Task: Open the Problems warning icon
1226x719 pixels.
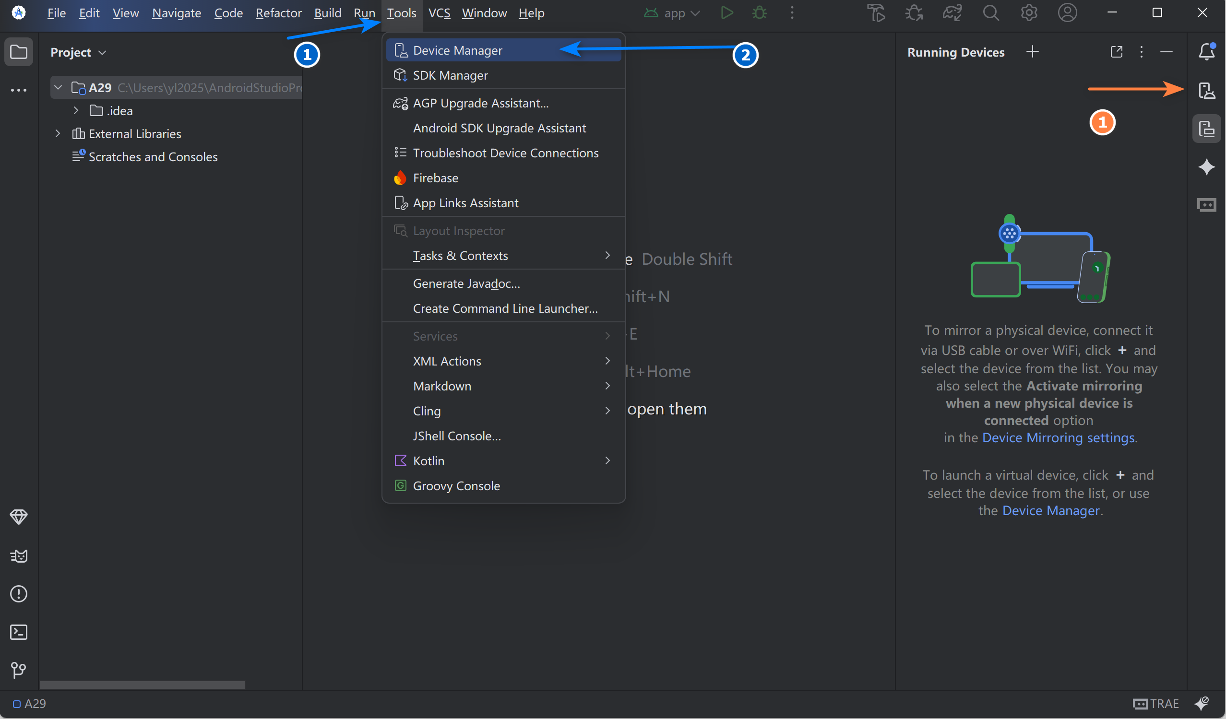Action: pyautogui.click(x=19, y=593)
